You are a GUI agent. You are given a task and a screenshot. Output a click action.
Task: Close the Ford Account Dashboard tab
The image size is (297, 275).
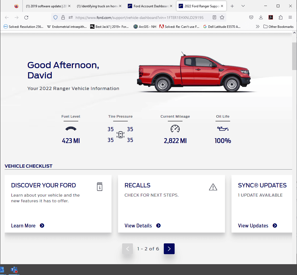171,6
